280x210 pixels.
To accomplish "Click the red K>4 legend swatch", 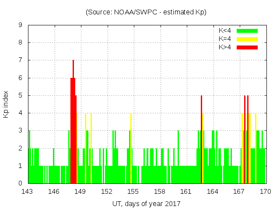I will click(x=247, y=47).
